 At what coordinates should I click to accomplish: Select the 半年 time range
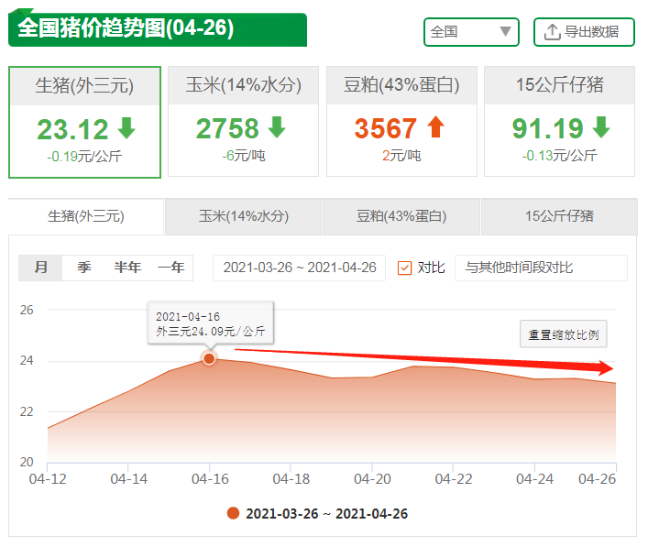click(127, 268)
